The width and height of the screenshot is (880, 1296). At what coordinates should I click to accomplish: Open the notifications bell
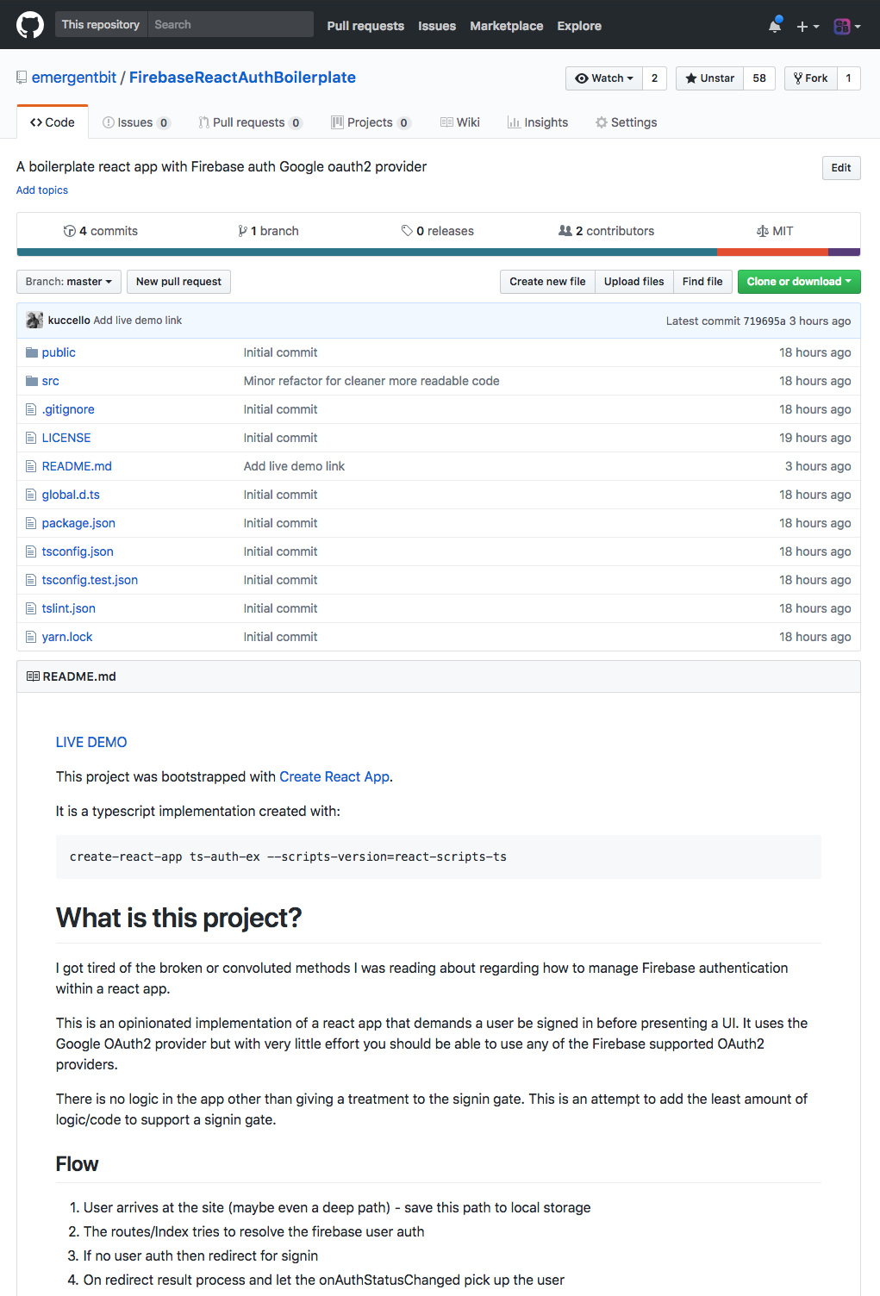[775, 26]
